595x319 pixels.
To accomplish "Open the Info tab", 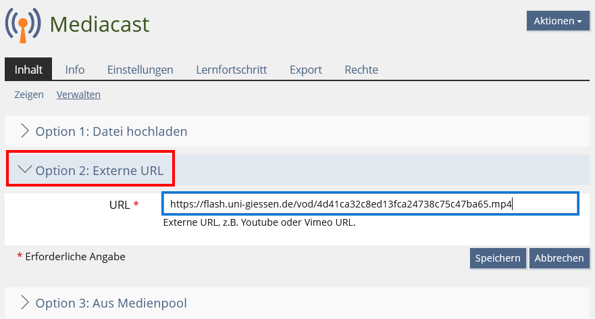I will (75, 70).
